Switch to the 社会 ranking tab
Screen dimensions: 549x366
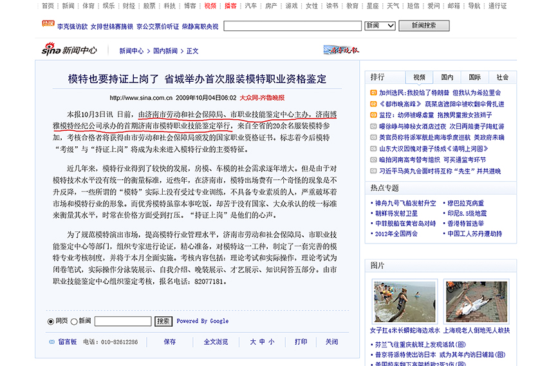tap(503, 77)
